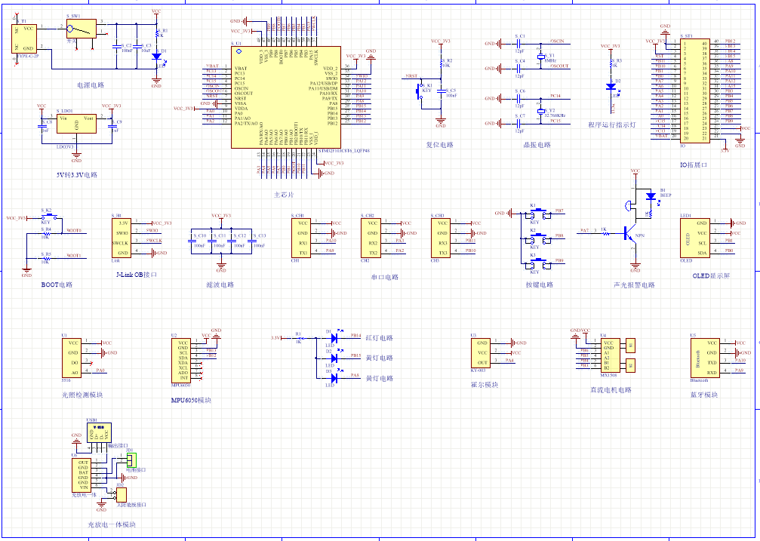This screenshot has height=541, width=760.
Task: Click the 'BOOT电路' label
Action: tap(57, 284)
